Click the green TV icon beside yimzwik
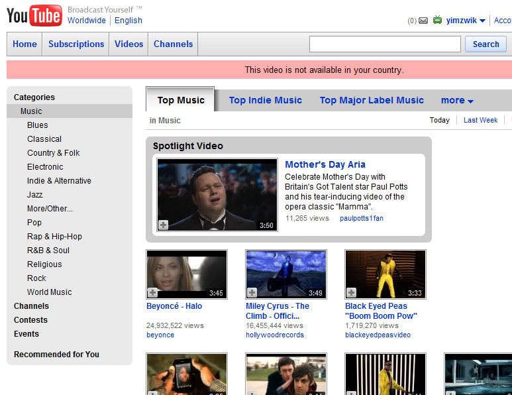This screenshot has width=512, height=395. [437, 20]
